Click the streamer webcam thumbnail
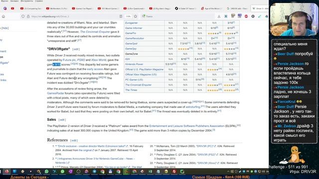The height and width of the screenshot is (179, 319). 294,20
